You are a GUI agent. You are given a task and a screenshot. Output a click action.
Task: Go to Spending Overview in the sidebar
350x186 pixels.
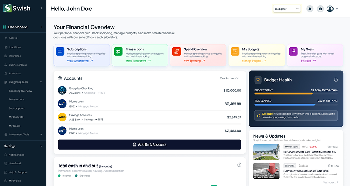(21, 91)
